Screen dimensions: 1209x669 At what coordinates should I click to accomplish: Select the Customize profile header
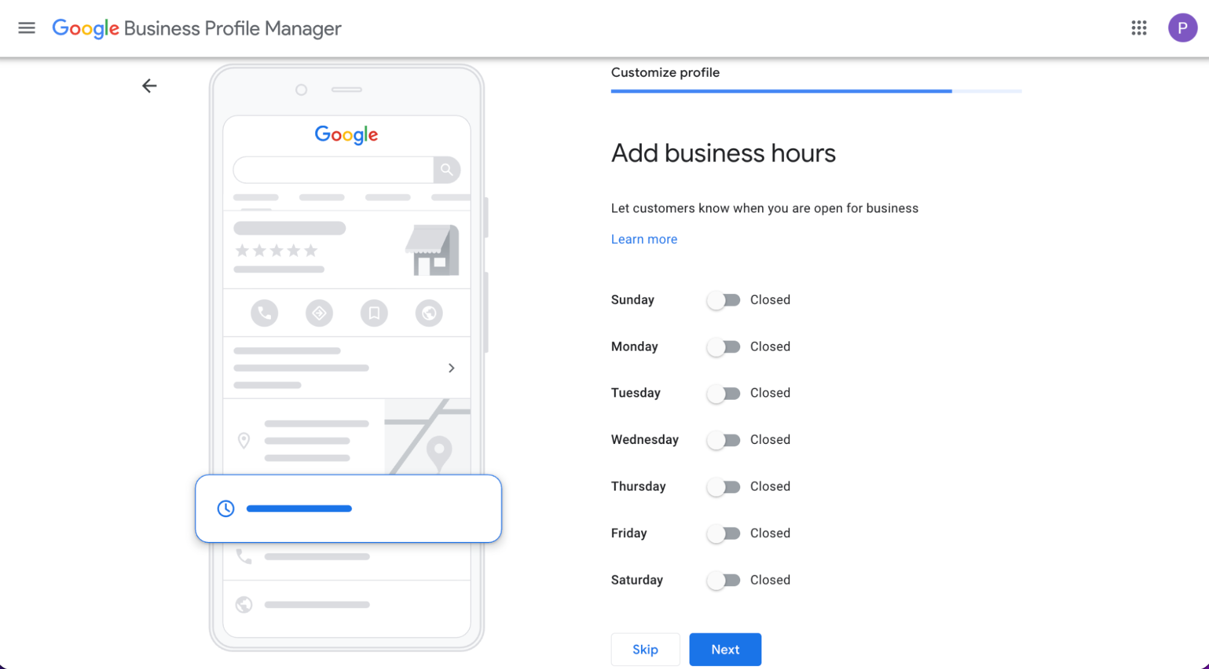[665, 72]
